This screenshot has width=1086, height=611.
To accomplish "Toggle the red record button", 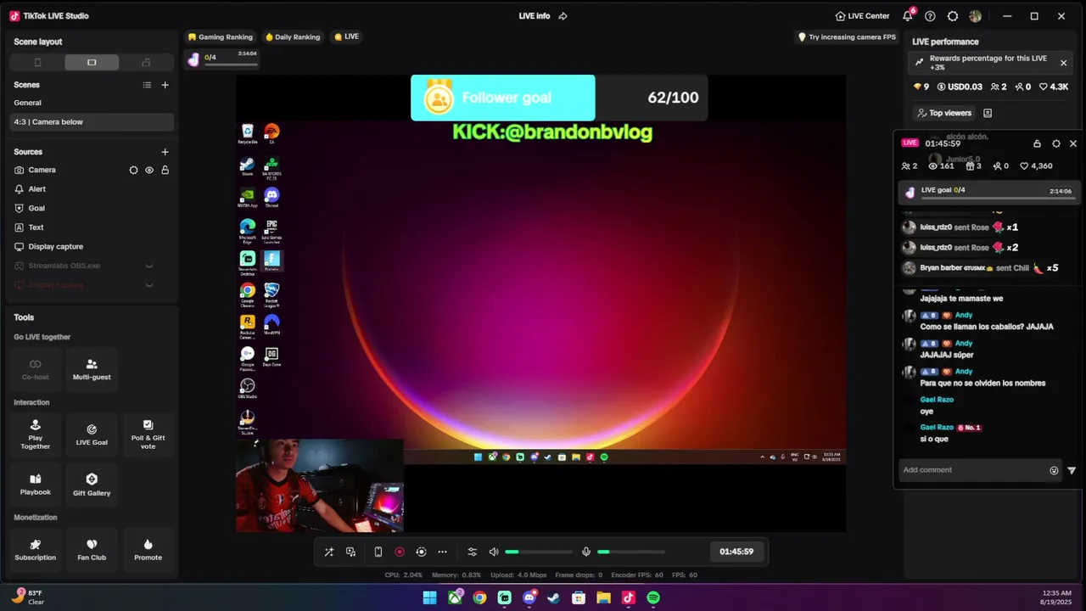I will click(x=400, y=552).
